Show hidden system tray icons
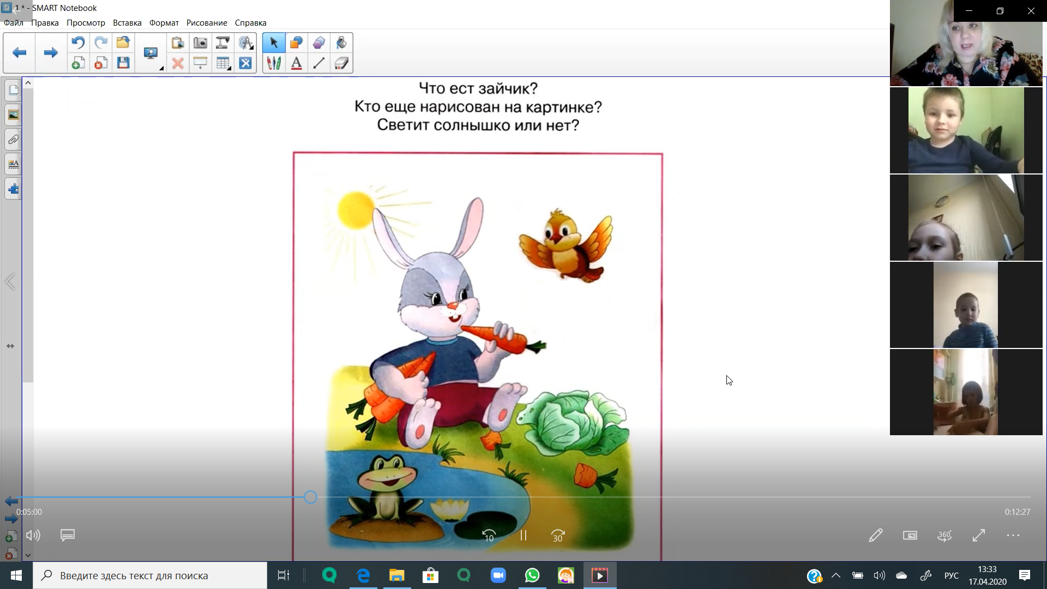Image resolution: width=1047 pixels, height=589 pixels. 836,575
